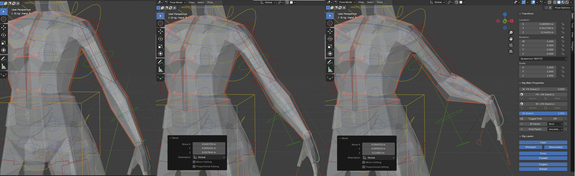Screen dimensions: 575x176
Task: Select the Scale tool in middle viewport toolbar
Action: click(160, 46)
